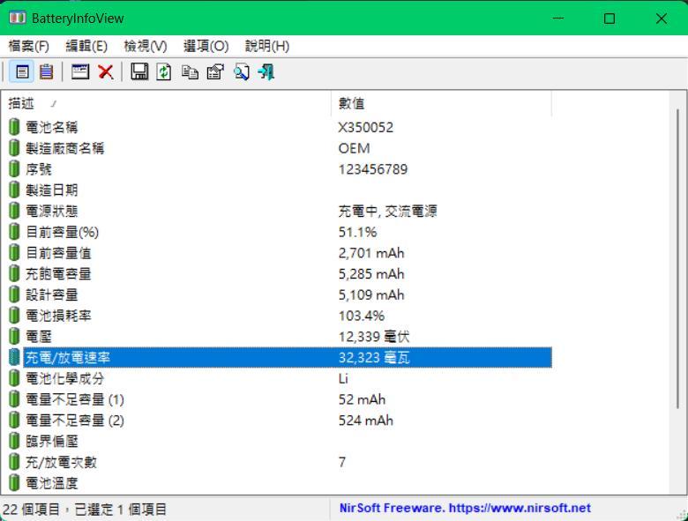Image resolution: width=688 pixels, height=521 pixels.
Task: Open the NirSoft website link
Action: click(465, 509)
